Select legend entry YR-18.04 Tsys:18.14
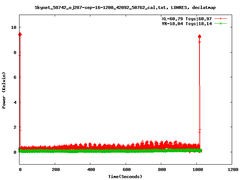240x180 pixels. tap(187, 24)
